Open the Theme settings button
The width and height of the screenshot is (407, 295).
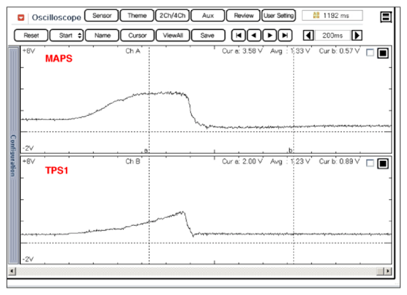[137, 15]
